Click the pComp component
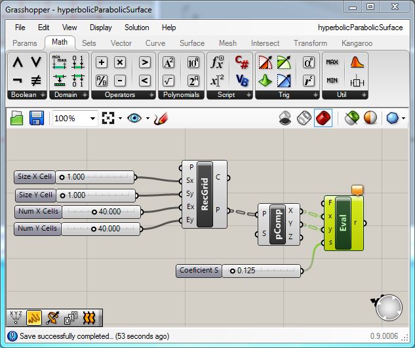The height and width of the screenshot is (348, 415). (x=277, y=224)
